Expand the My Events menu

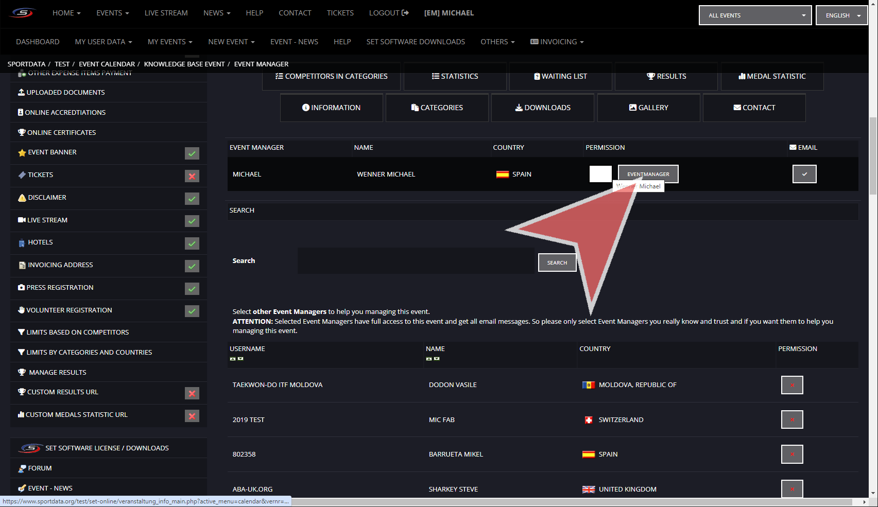pyautogui.click(x=169, y=42)
